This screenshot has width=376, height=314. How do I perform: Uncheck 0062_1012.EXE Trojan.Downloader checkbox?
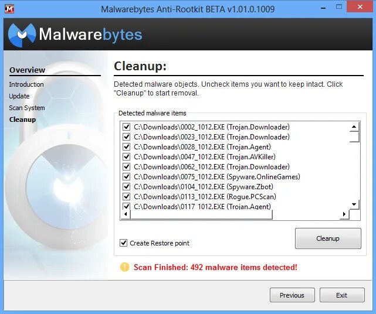tap(126, 167)
